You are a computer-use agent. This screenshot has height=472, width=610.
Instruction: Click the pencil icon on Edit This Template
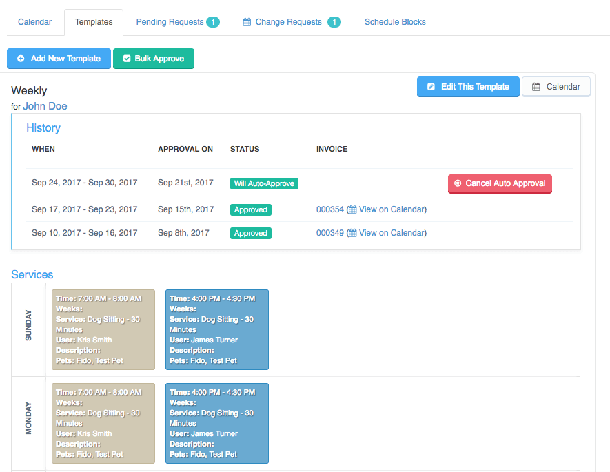pos(431,87)
